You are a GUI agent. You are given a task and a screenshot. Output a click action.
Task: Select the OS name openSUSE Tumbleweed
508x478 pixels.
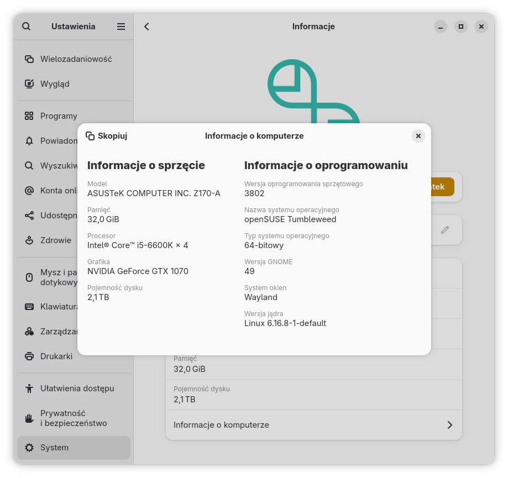coord(290,219)
